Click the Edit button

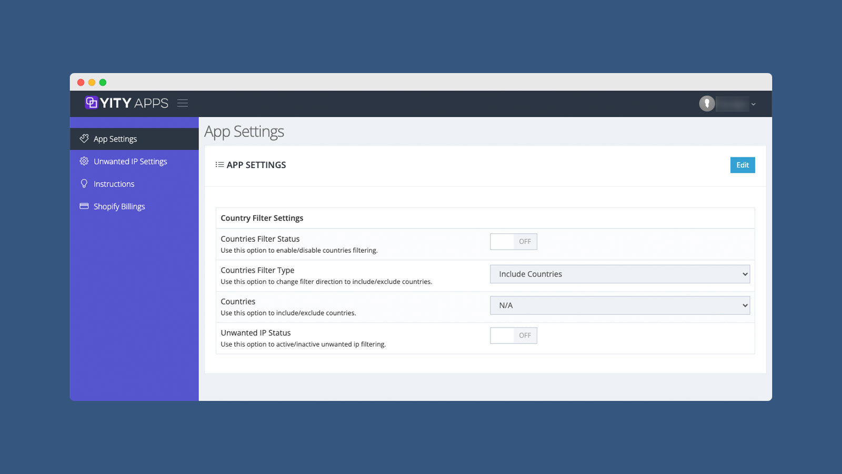point(742,165)
